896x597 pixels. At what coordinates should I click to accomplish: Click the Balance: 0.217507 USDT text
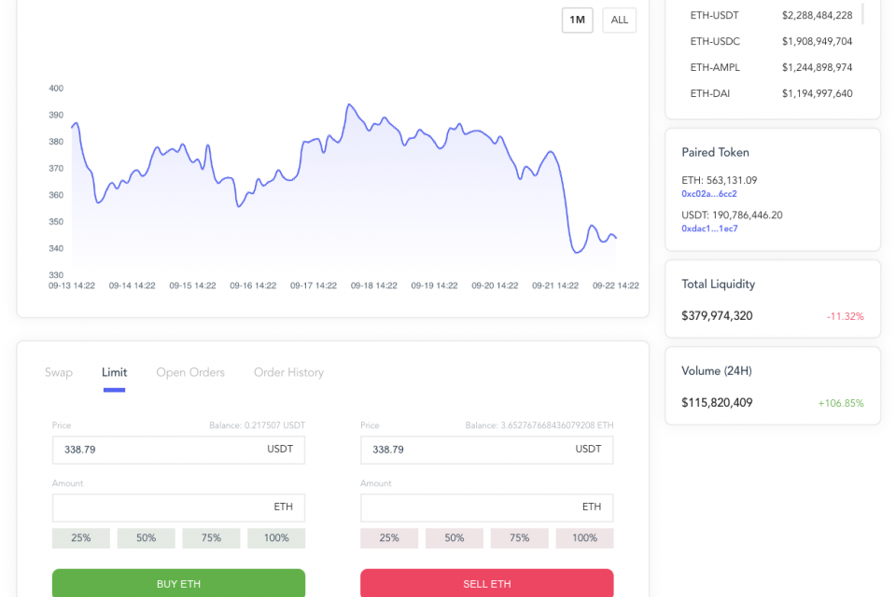(x=258, y=425)
